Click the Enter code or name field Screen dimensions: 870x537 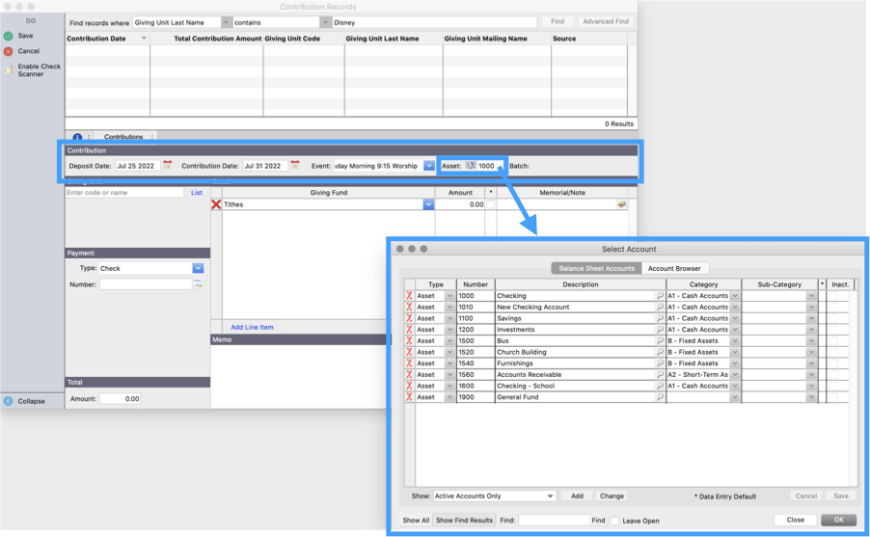tap(124, 193)
